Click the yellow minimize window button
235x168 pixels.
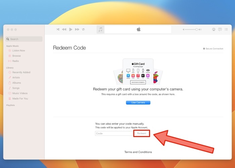(x=12, y=30)
